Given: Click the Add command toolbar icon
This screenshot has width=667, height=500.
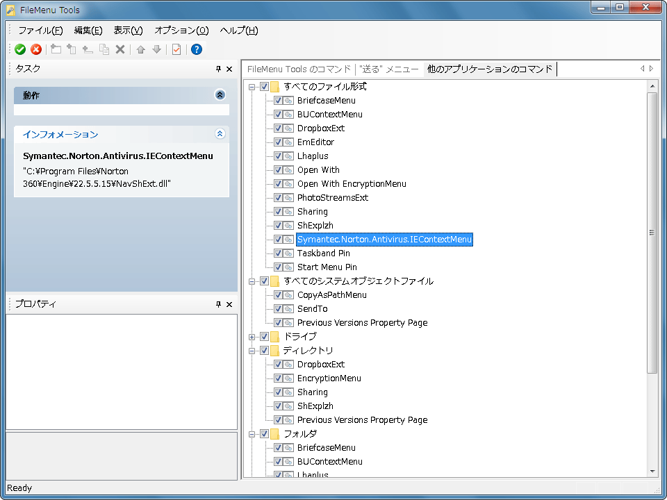Looking at the screenshot, I should 72,49.
